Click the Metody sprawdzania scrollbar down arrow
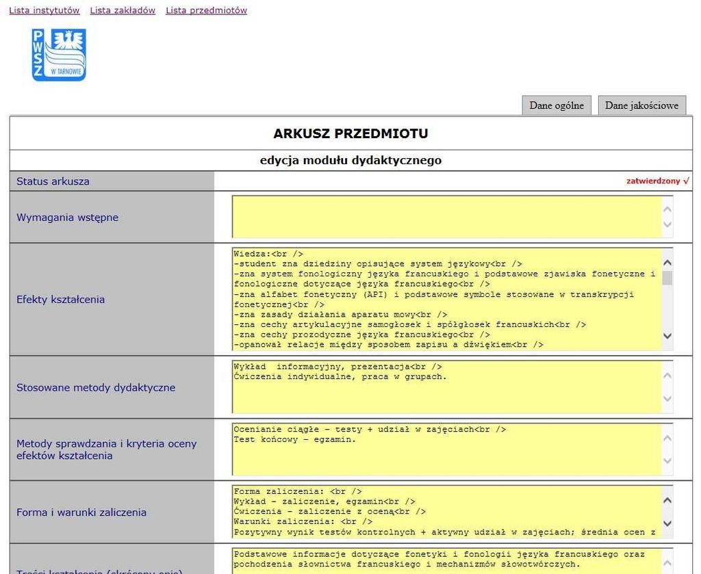The image size is (701, 574). pos(667,460)
